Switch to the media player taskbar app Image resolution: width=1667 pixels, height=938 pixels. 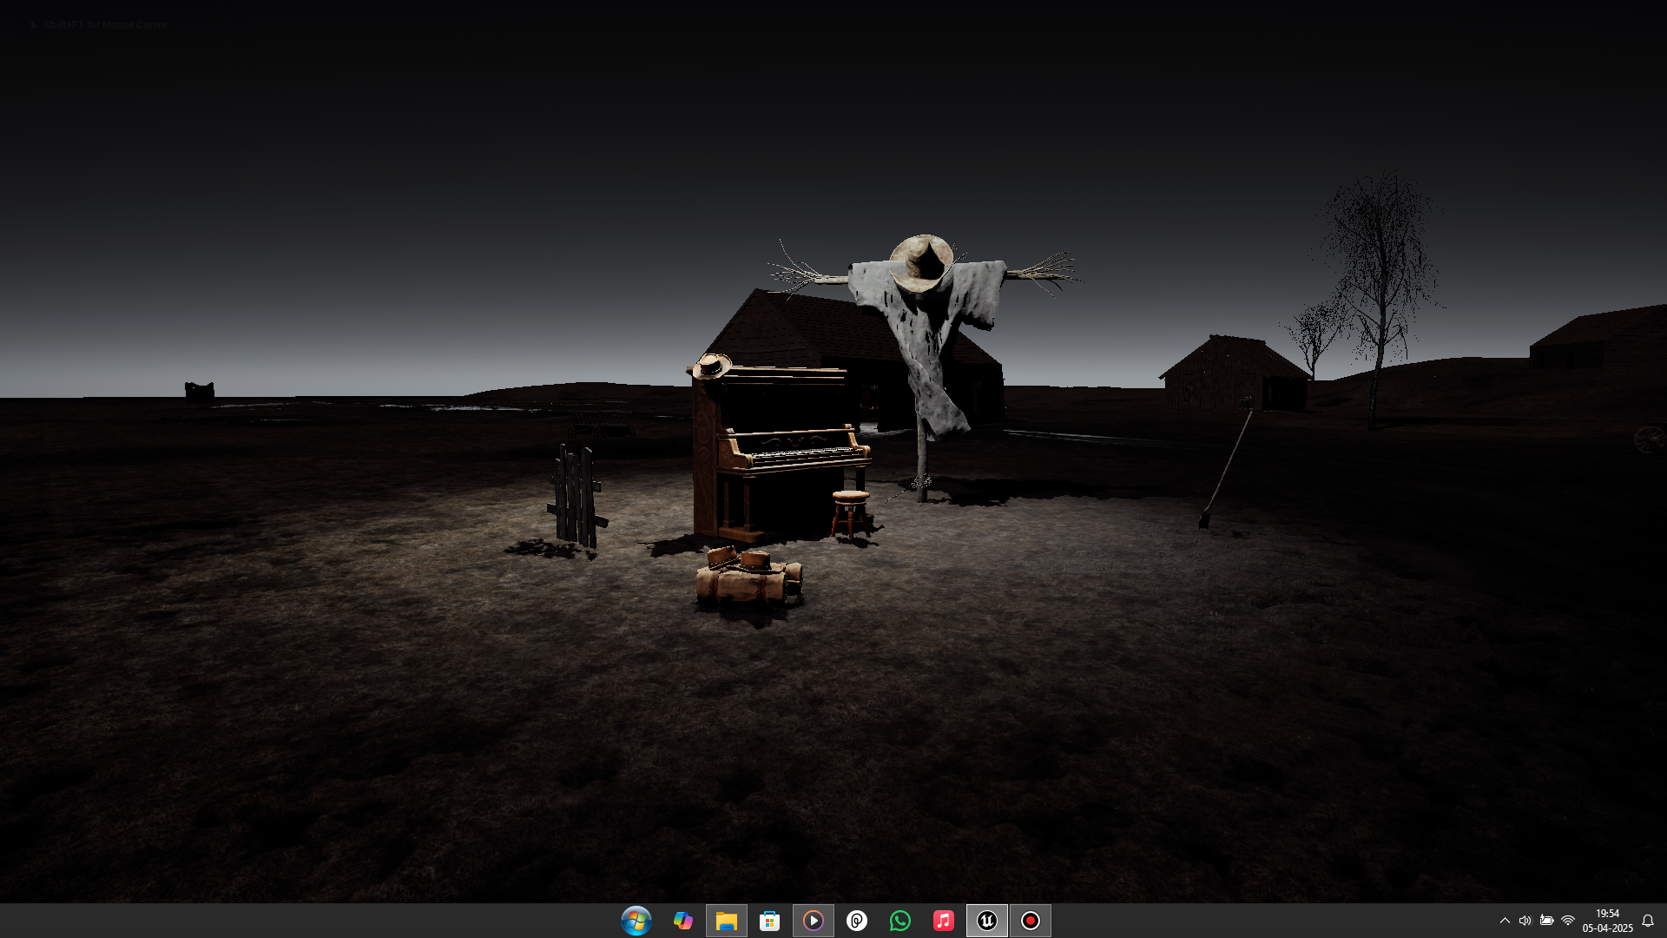pyautogui.click(x=814, y=921)
